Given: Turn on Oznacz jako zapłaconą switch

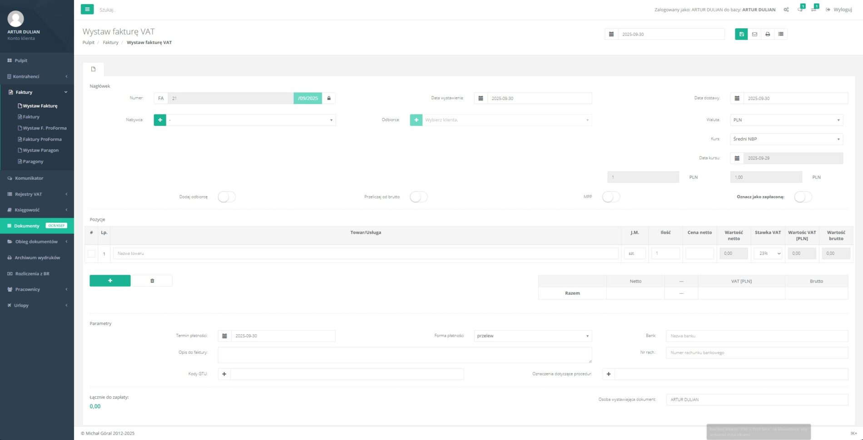Looking at the screenshot, I should pos(803,197).
